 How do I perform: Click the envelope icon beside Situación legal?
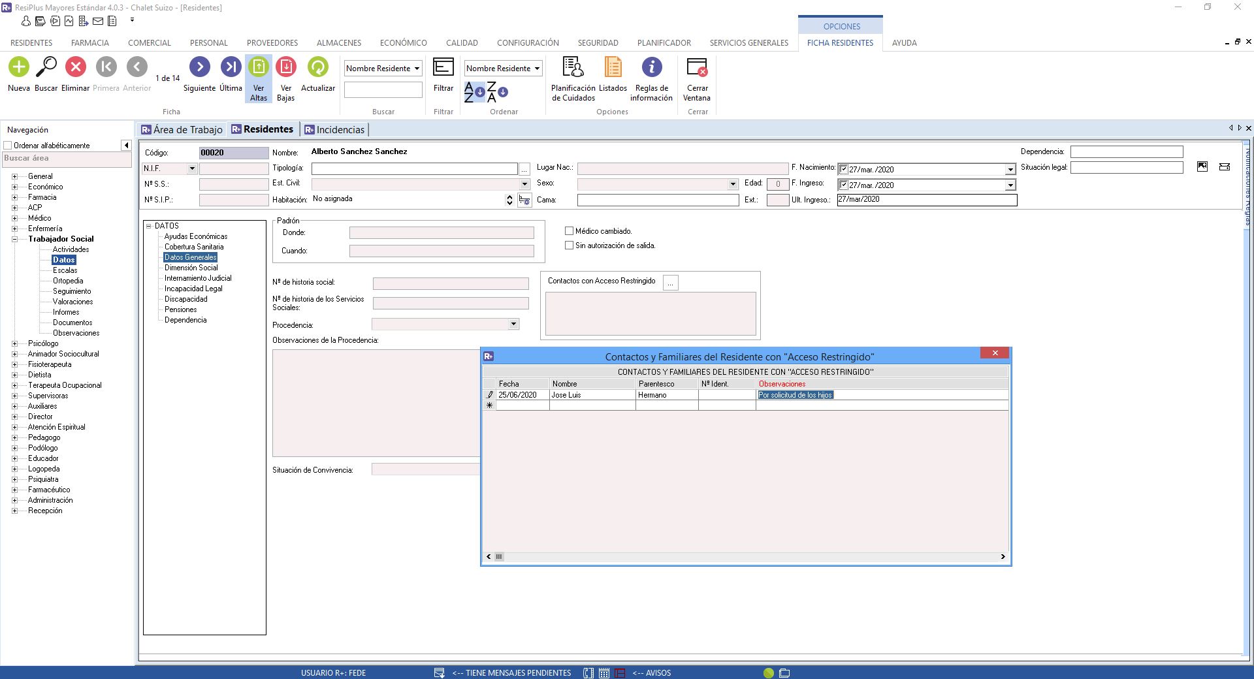point(1225,167)
